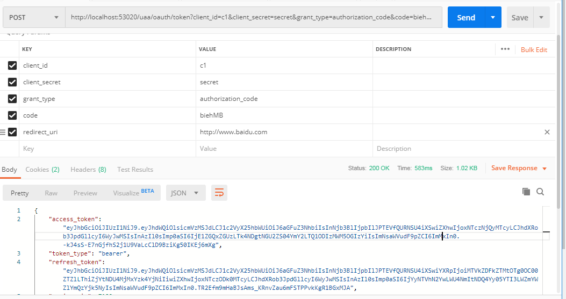Uncheck the client_id parameter
This screenshot has width=566, height=299.
pos(12,65)
